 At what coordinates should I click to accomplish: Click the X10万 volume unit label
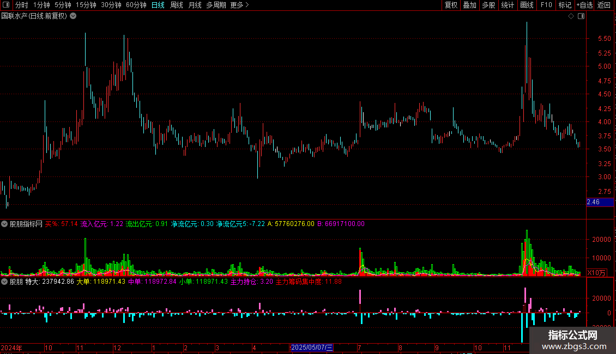pyautogui.click(x=596, y=273)
